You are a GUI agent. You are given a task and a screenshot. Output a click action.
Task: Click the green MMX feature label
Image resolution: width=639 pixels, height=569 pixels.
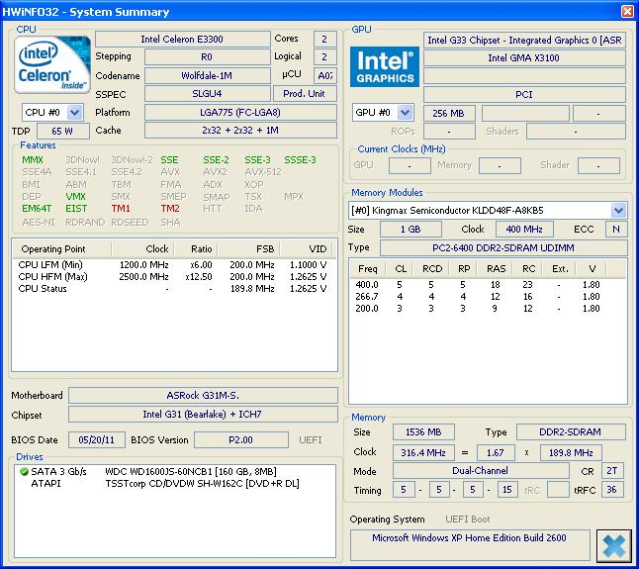coord(33,160)
